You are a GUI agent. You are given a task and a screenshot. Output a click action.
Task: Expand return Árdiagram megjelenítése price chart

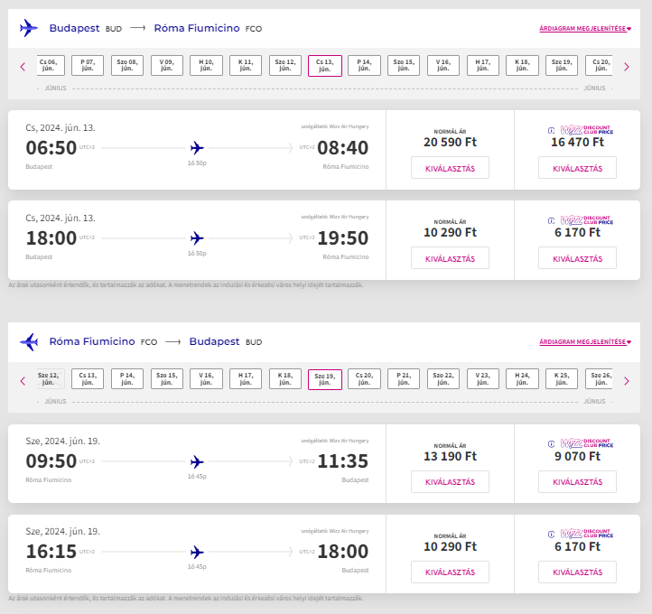pos(585,341)
